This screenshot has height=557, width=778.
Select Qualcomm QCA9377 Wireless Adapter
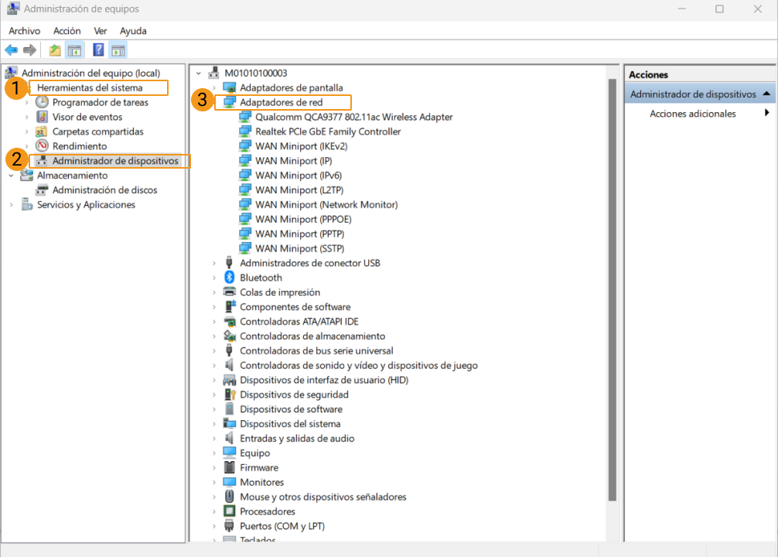coord(353,117)
